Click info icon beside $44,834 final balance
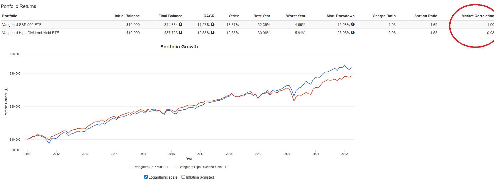 [180, 24]
